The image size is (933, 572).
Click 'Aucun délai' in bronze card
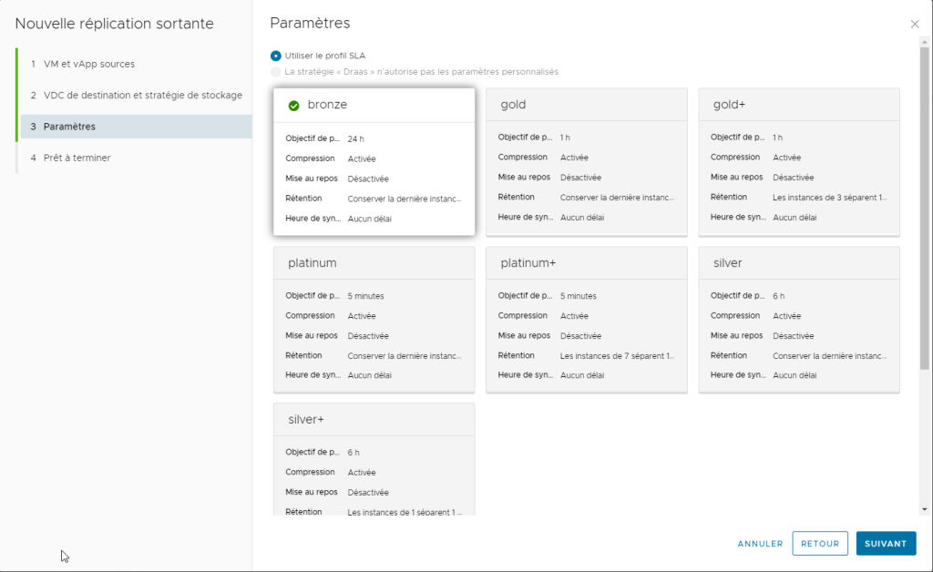coord(370,219)
